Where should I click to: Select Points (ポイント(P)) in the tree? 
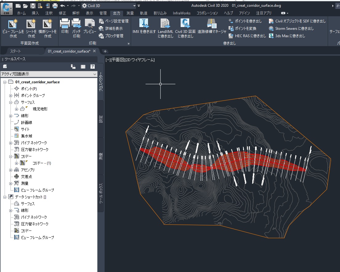coord(29,89)
